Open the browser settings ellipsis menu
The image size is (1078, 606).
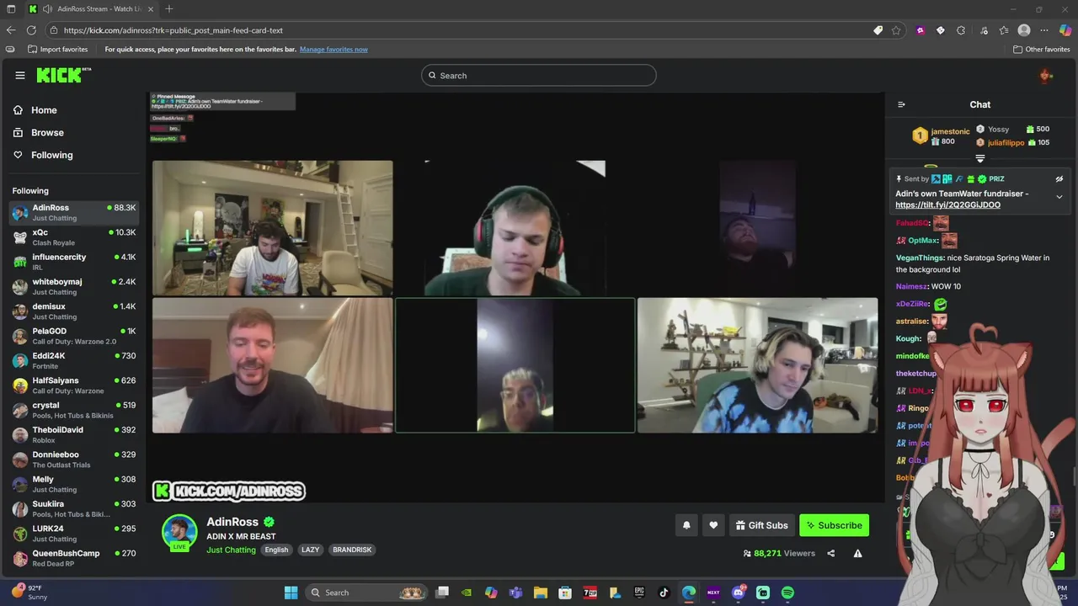click(1044, 30)
